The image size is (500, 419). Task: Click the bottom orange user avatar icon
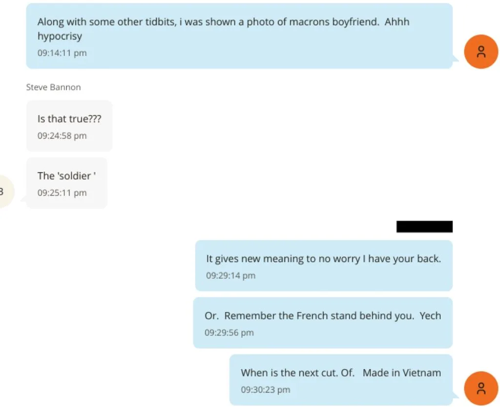click(x=481, y=388)
